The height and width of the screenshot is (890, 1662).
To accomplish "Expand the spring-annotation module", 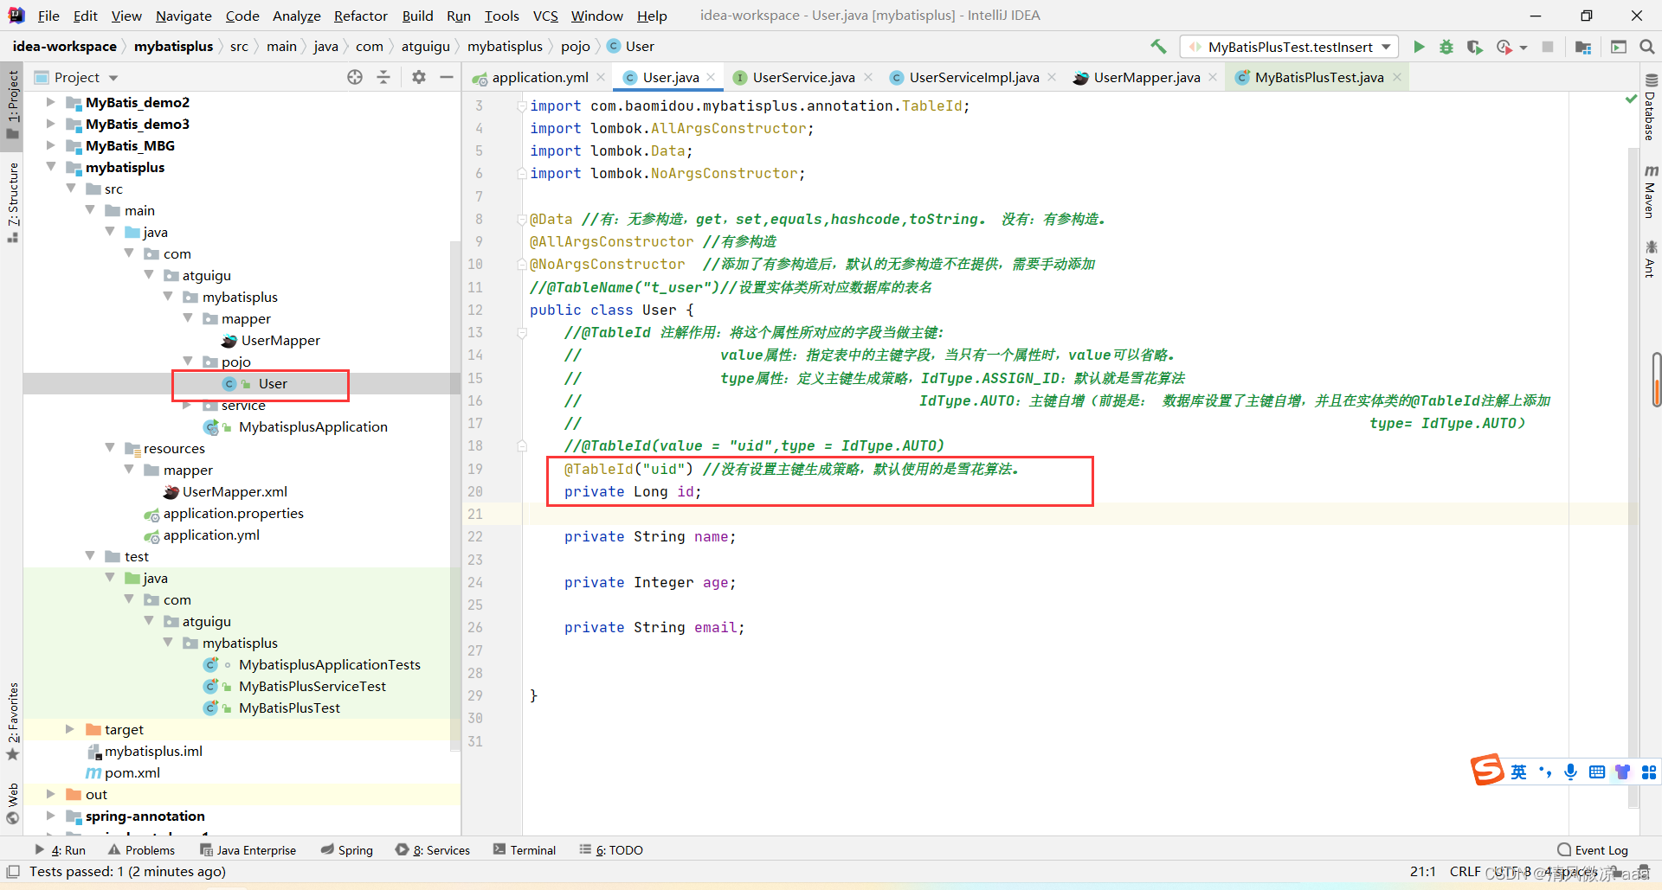I will [x=50, y=816].
